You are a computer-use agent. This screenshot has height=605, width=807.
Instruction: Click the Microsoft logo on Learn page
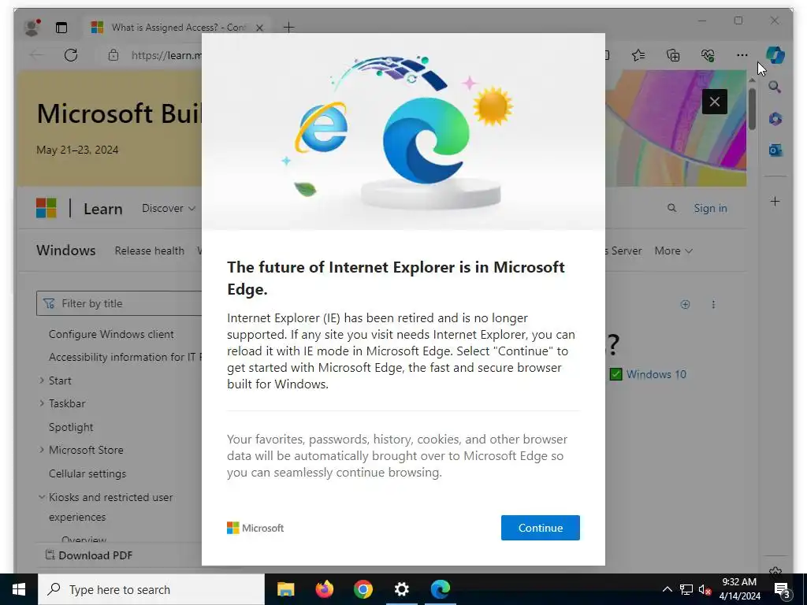click(x=46, y=208)
